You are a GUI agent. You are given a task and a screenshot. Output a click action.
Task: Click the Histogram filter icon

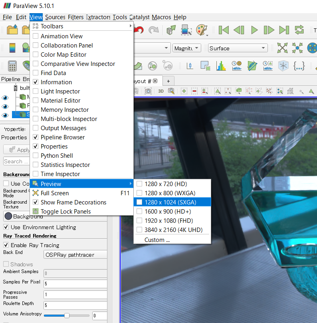(221, 65)
